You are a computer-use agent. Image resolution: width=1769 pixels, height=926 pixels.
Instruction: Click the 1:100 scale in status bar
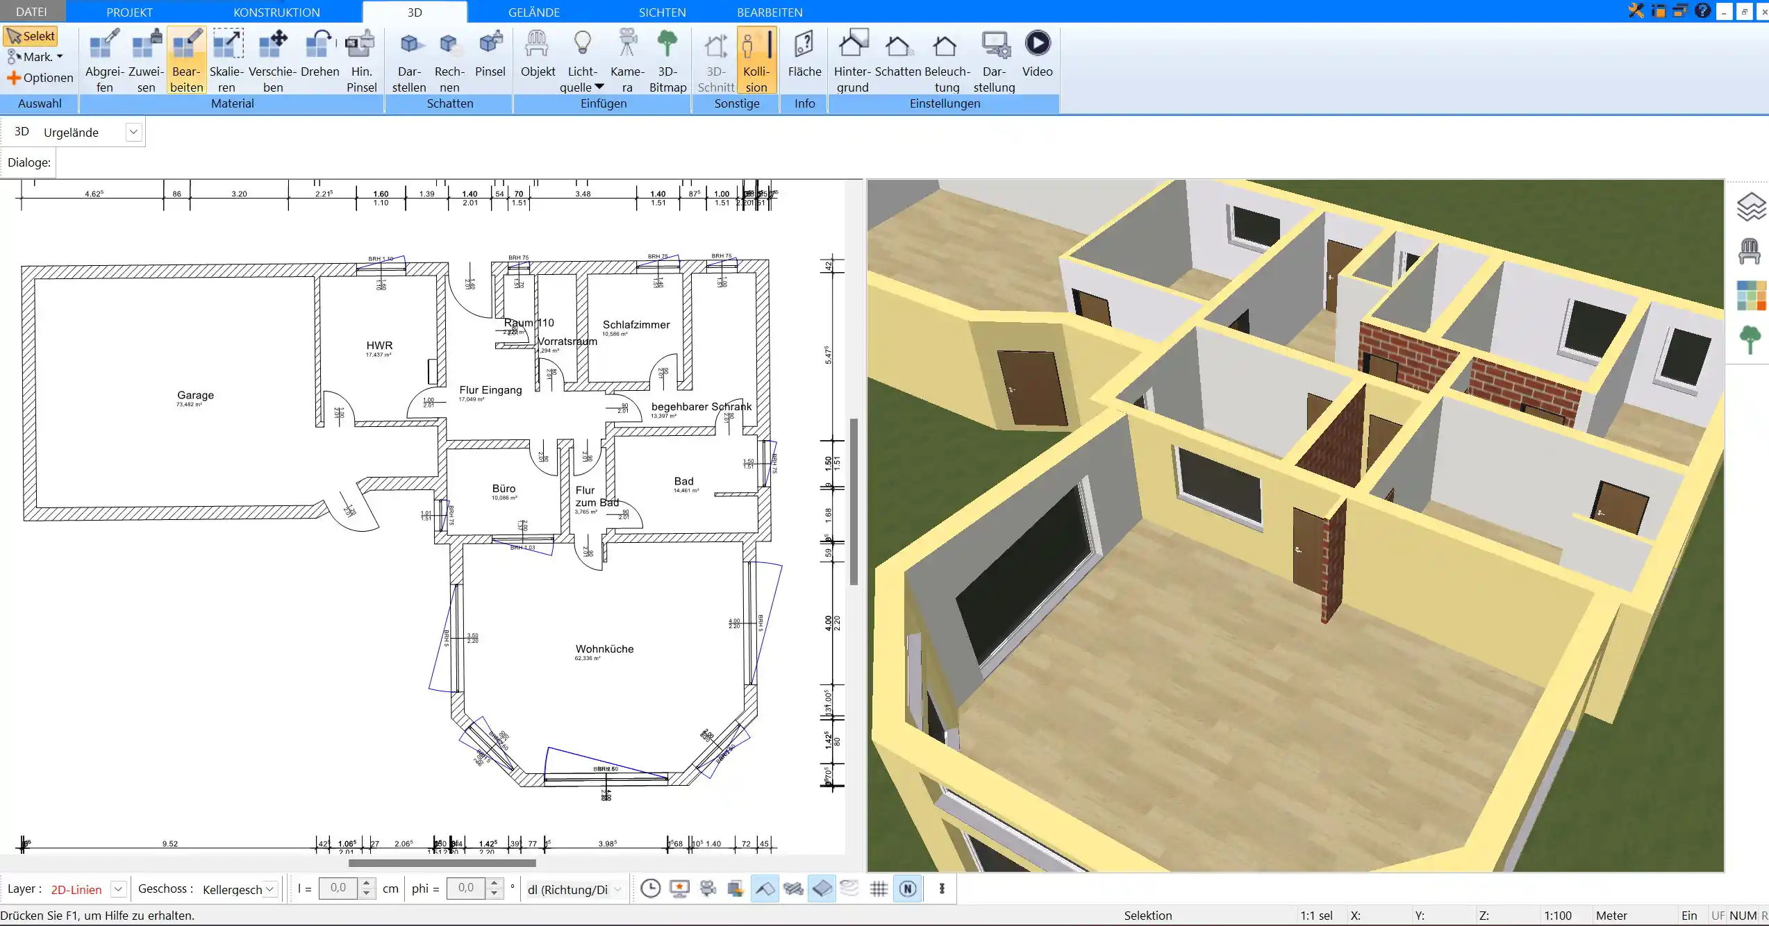pos(1557,916)
